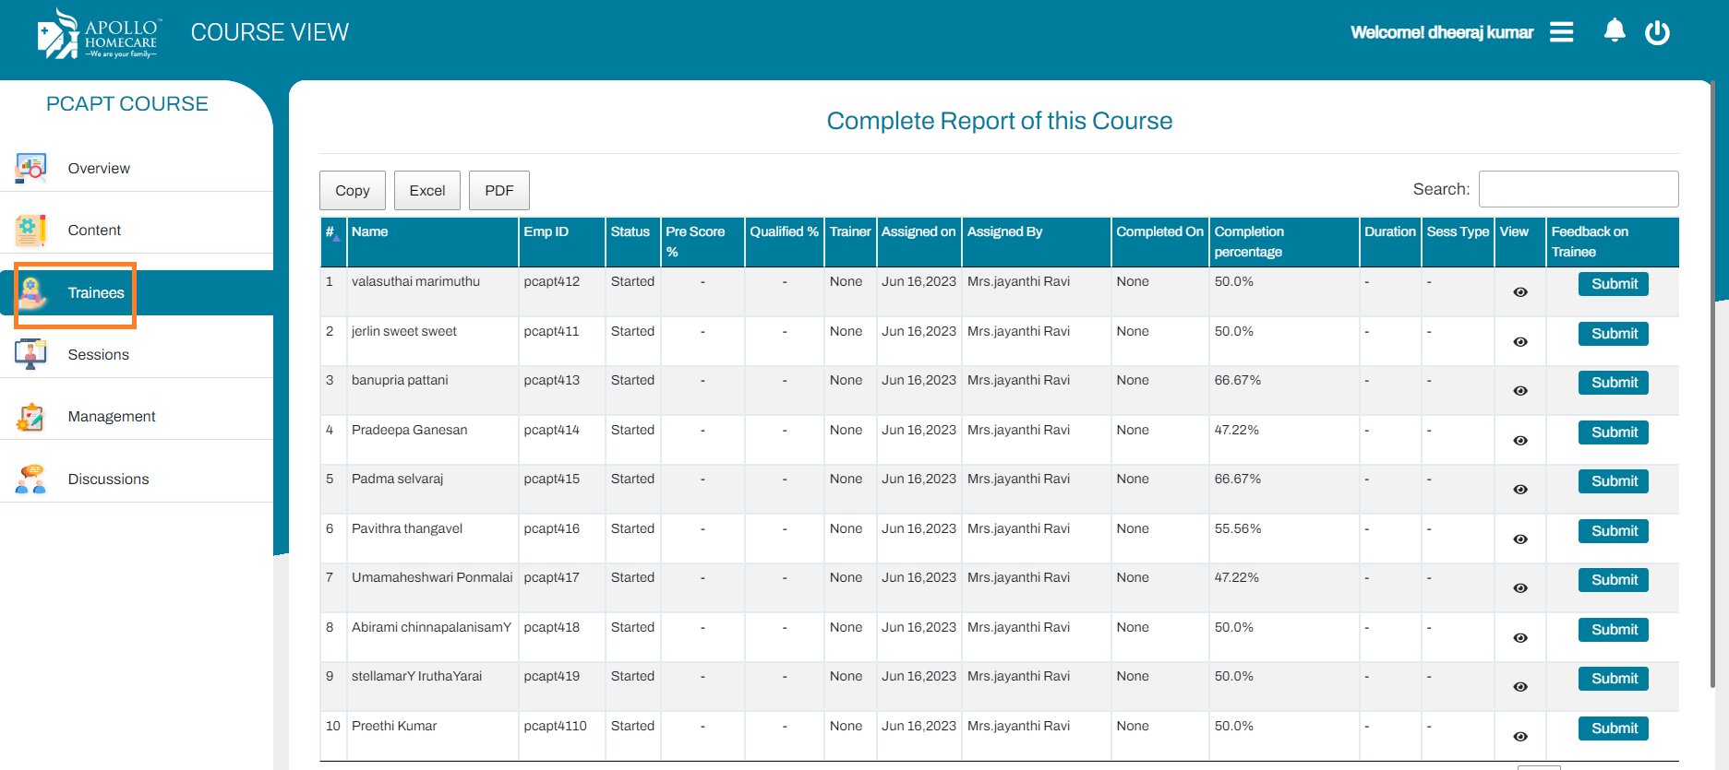
Task: Click the page vertical scrollbar
Action: coord(1713,369)
